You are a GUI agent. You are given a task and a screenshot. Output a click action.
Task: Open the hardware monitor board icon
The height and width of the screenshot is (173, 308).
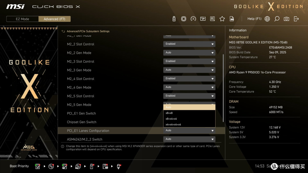[x=212, y=19]
